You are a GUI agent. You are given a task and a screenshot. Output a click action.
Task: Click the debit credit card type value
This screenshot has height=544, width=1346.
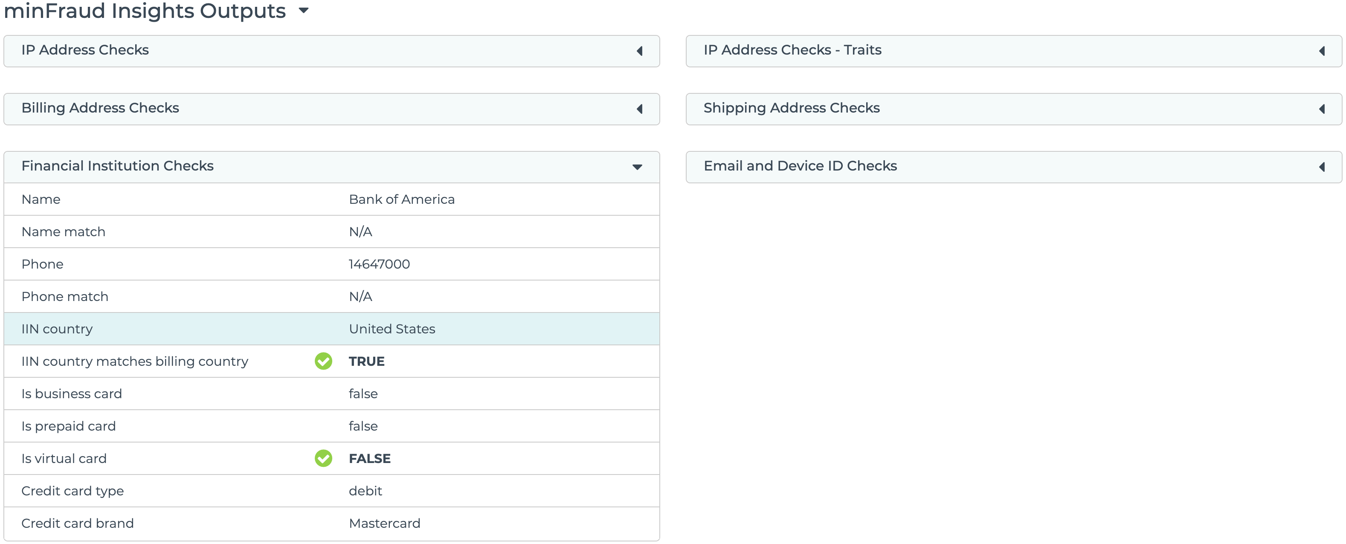click(x=365, y=491)
